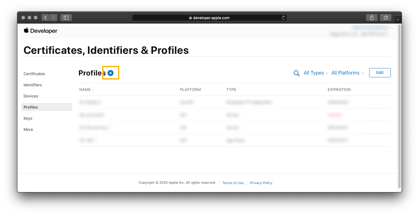This screenshot has width=419, height=215.
Task: Click the Edit button
Action: pyautogui.click(x=380, y=73)
